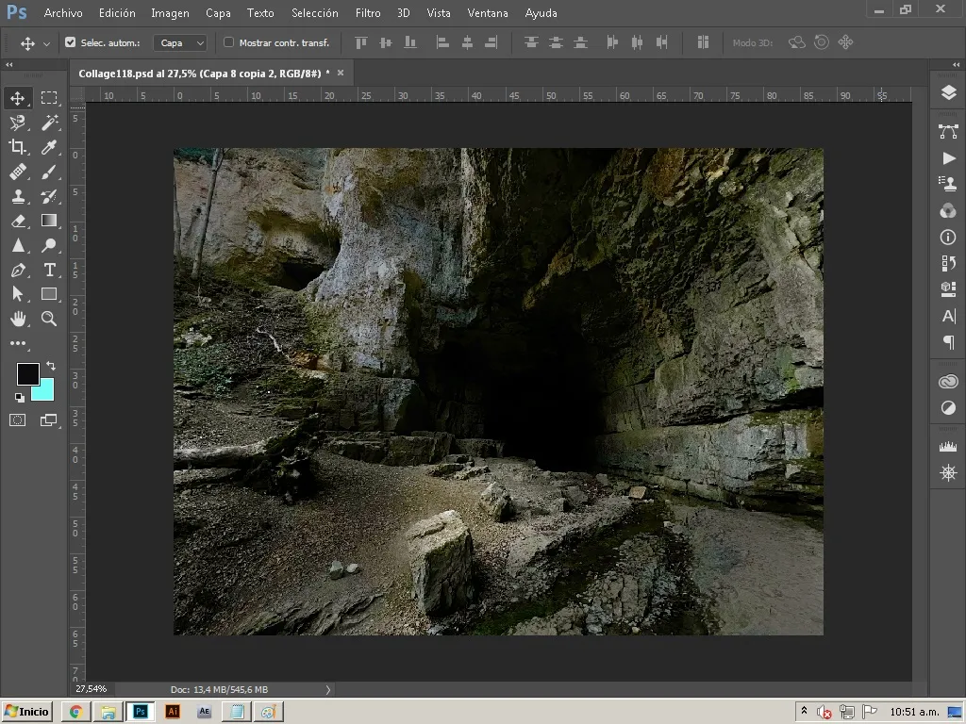Viewport: 966px width, 724px height.
Task: Select the Crop tool
Action: (x=17, y=146)
